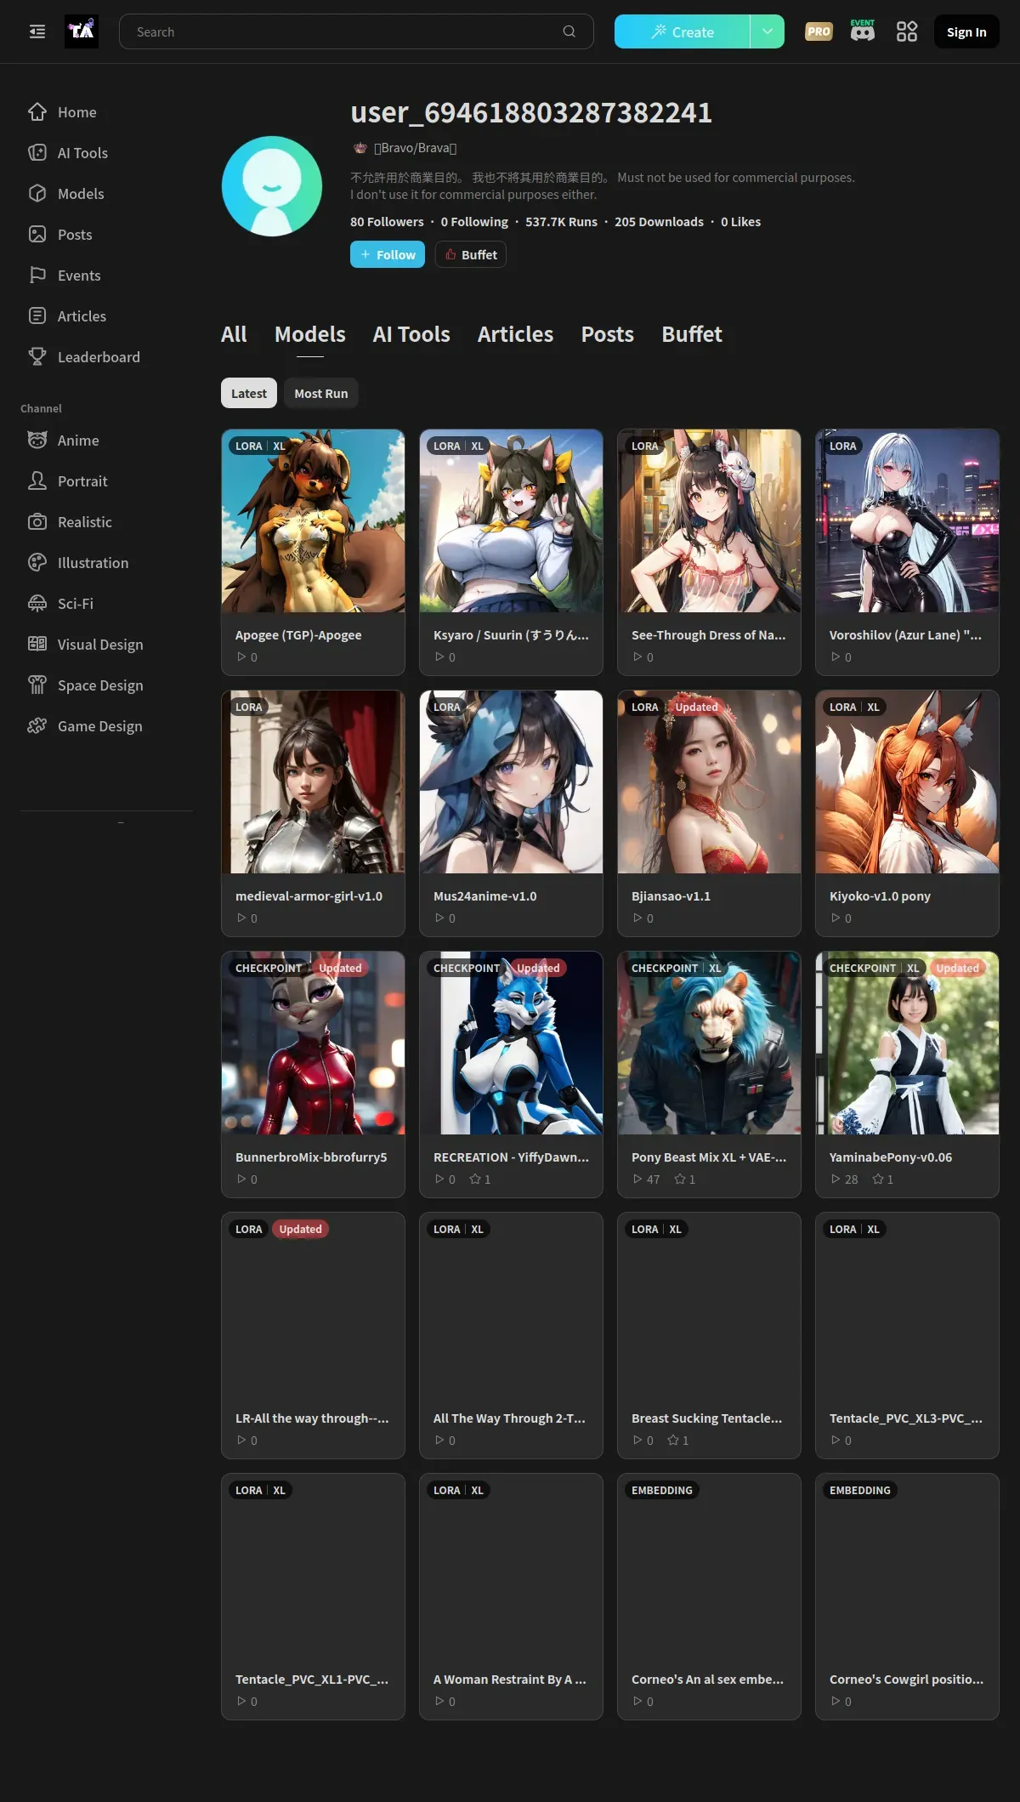The width and height of the screenshot is (1020, 1802).
Task: Open the 0 Following list
Action: [474, 221]
